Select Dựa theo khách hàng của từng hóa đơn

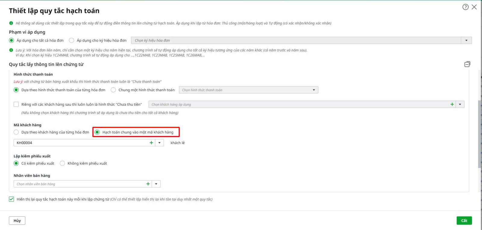16,132
